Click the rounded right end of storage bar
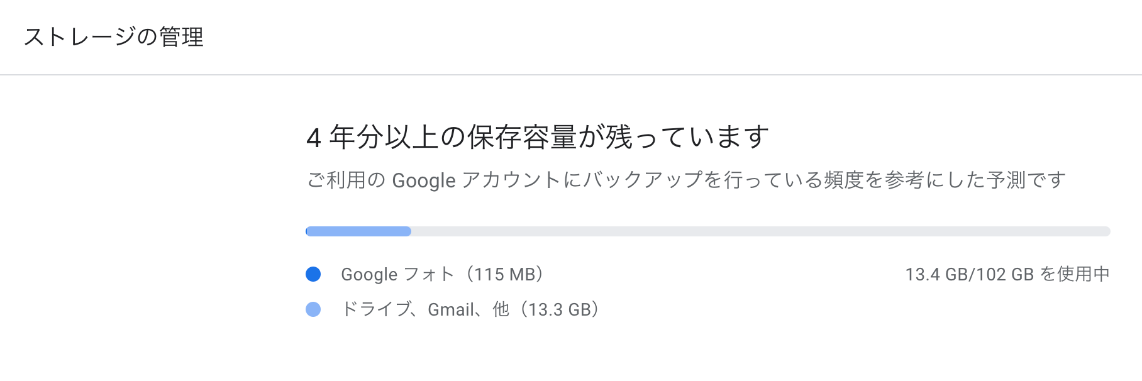The width and height of the screenshot is (1142, 381). tap(1106, 231)
